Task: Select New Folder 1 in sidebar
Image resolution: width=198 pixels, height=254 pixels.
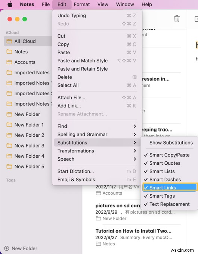Action: [28, 125]
